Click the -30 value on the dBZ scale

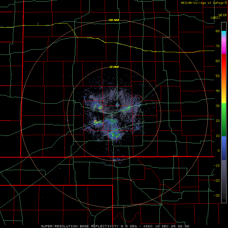tap(217, 195)
